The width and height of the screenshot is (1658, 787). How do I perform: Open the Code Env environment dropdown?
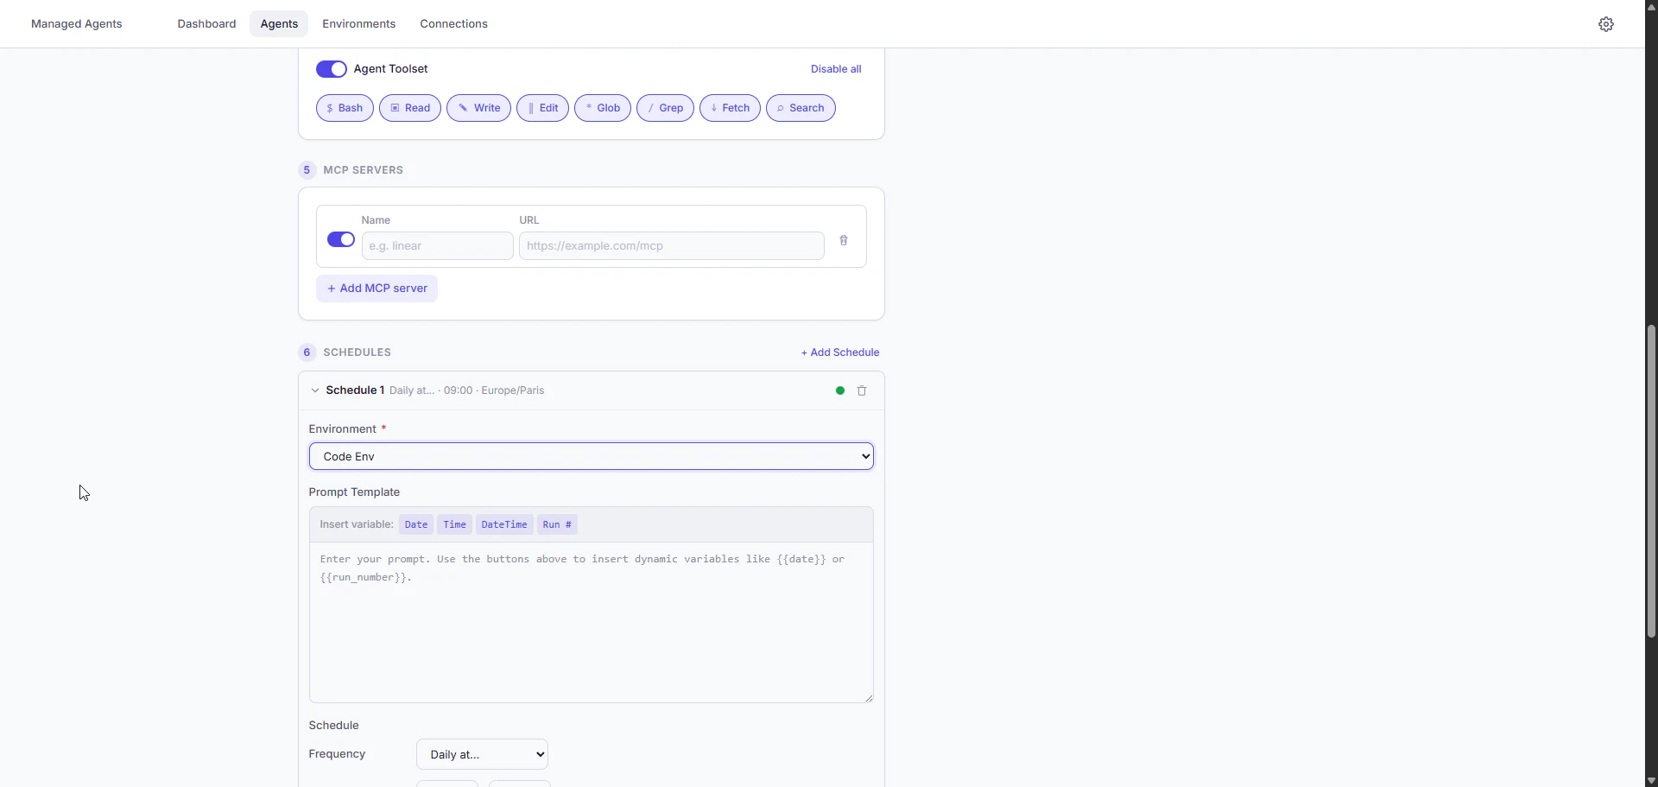[591, 456]
